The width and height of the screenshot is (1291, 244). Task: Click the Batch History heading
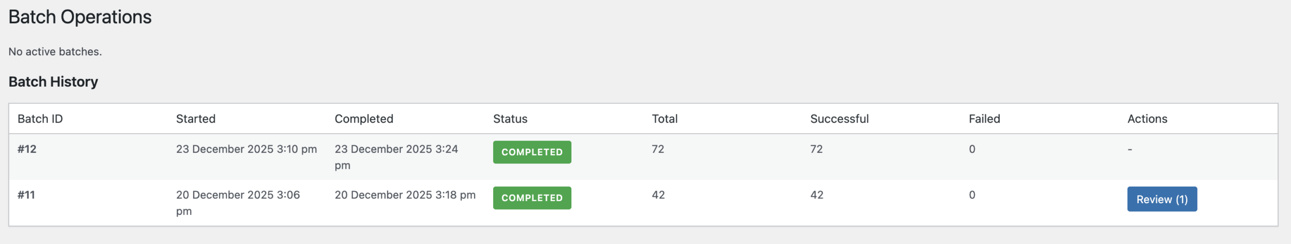53,82
